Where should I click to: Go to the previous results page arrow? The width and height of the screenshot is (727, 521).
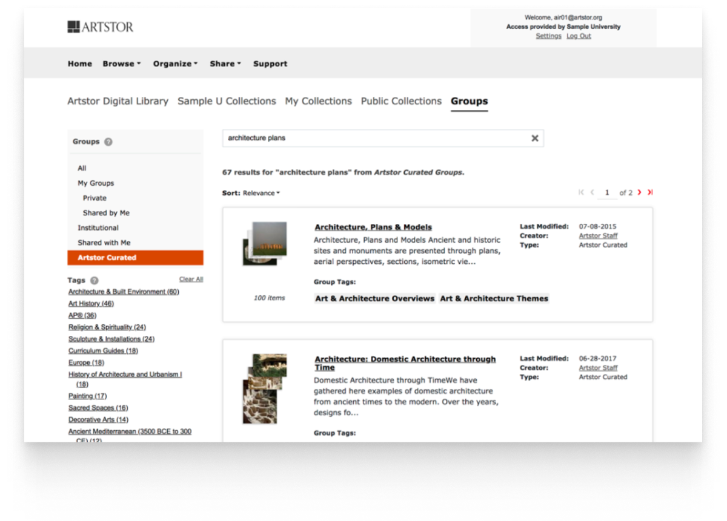tap(593, 192)
